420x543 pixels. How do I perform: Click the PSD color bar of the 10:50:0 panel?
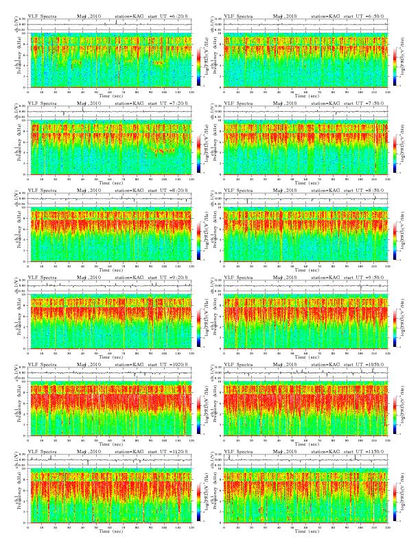(x=395, y=415)
